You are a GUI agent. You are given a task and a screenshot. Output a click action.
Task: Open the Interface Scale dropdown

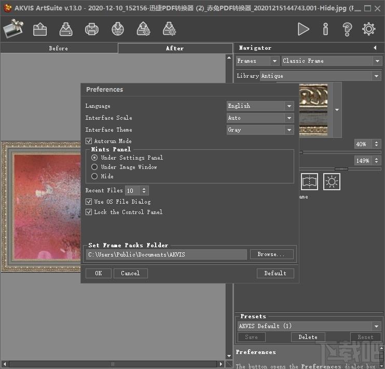[260, 118]
